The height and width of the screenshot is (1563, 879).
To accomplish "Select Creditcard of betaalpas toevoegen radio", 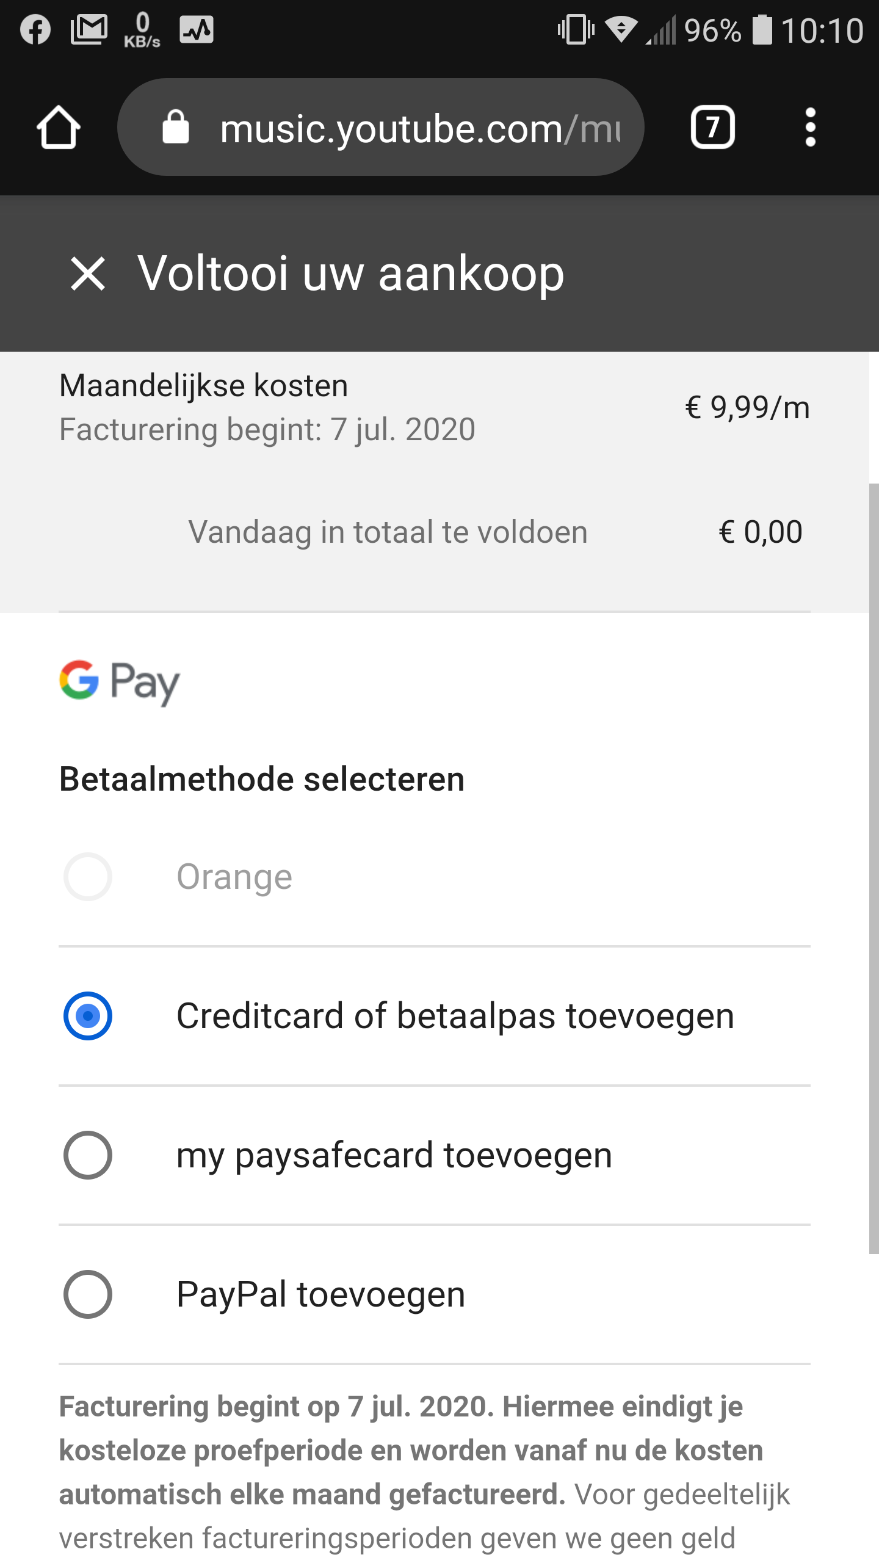I will pos(88,1016).
